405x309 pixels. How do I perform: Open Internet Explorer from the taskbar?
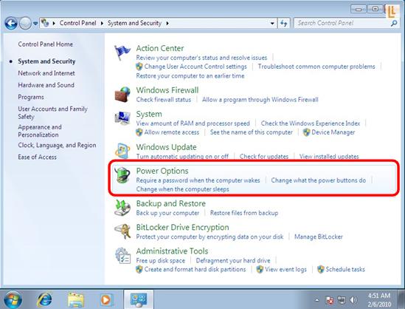pyautogui.click(x=44, y=299)
